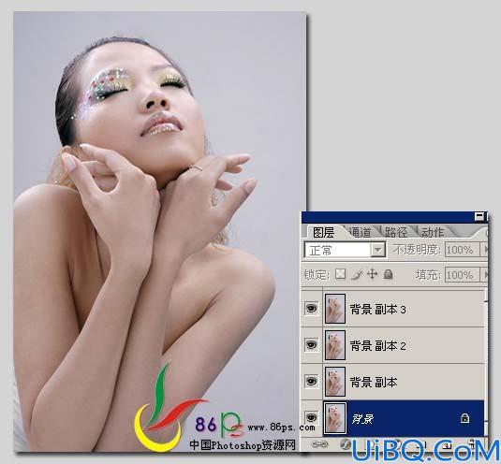Image resolution: width=501 pixels, height=464 pixels.
Task: Open the 正常 blend mode dropdown
Action: [346, 250]
